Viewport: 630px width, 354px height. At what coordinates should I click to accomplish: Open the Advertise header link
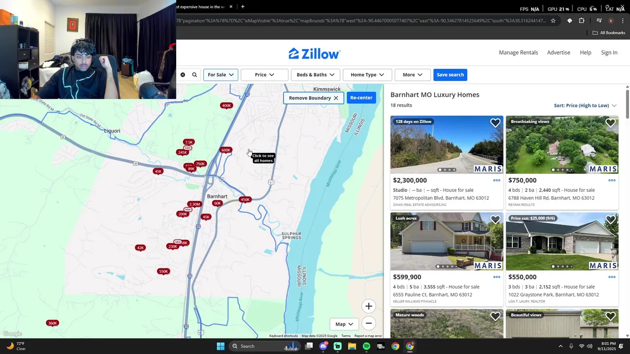tap(559, 53)
